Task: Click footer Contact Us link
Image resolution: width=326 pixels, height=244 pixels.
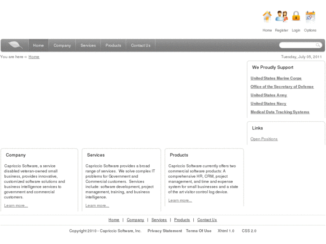Action: tap(207, 220)
